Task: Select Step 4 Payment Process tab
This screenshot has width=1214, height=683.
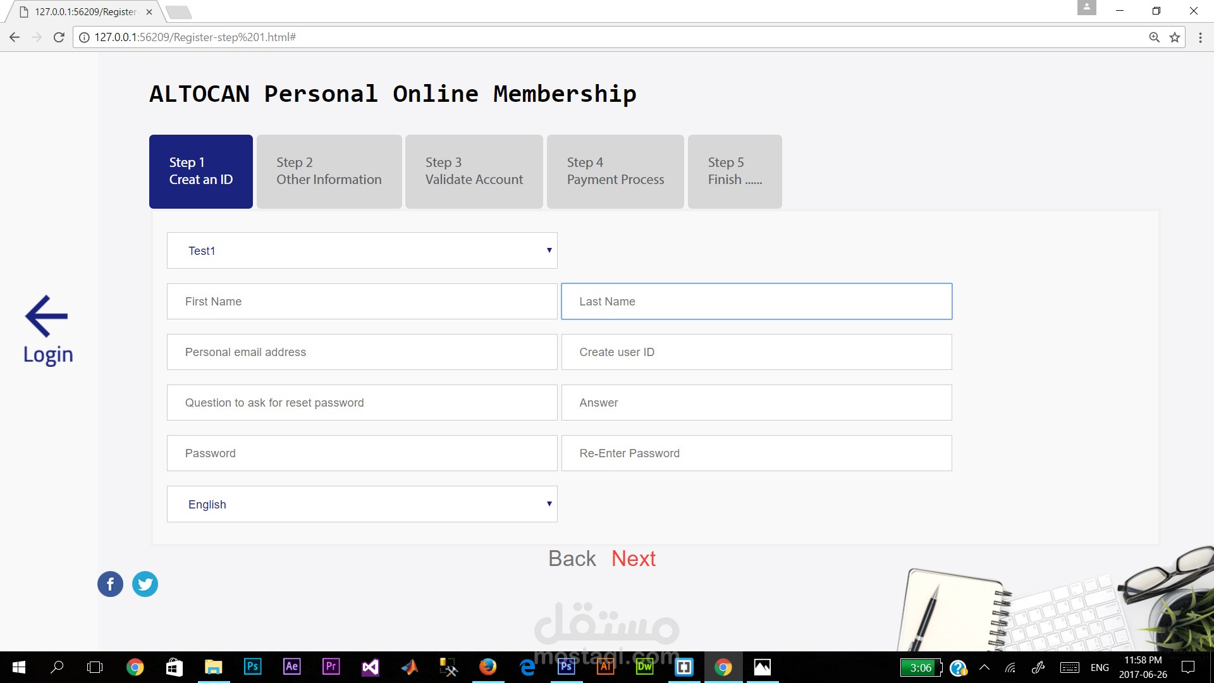Action: [615, 171]
